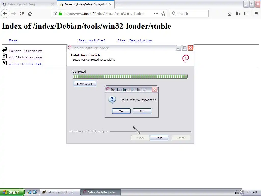The height and width of the screenshot is (196, 261).
Task: Sort listing by Last modified
Action: 92,40
